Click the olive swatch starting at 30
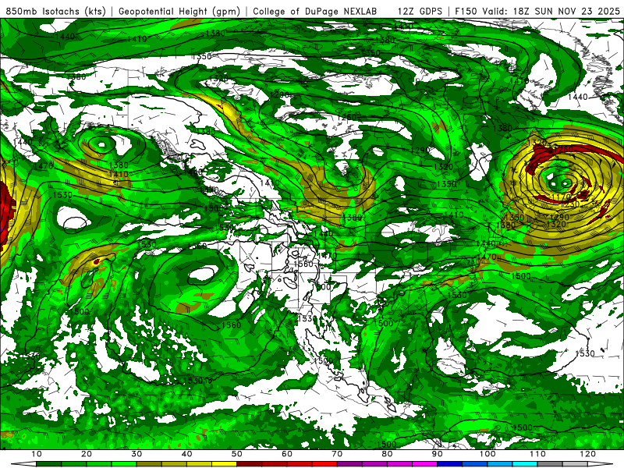 (149, 464)
